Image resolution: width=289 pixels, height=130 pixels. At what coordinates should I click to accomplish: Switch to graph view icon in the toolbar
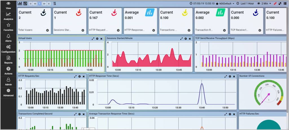point(20,3)
